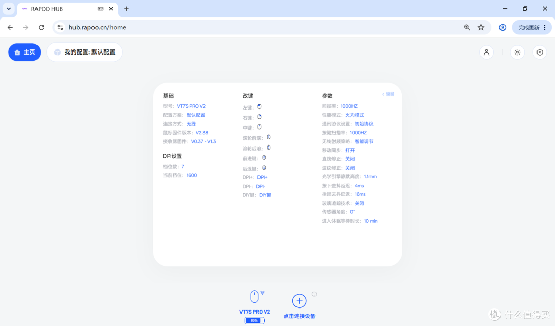Click the browser forward arrow
This screenshot has width=555, height=326.
point(26,27)
